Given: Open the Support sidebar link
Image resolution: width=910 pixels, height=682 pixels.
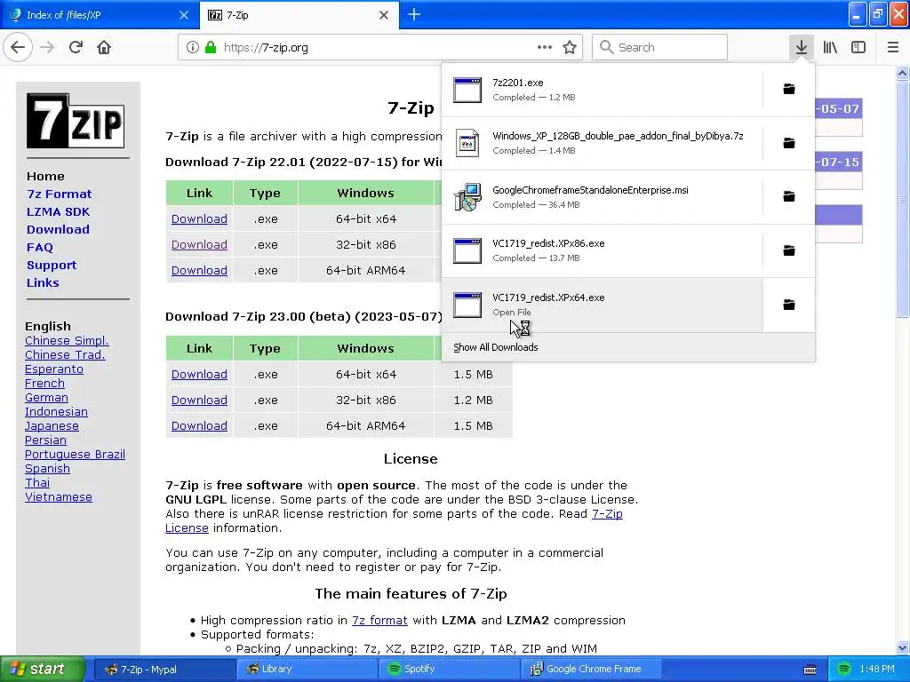Looking at the screenshot, I should 52,265.
